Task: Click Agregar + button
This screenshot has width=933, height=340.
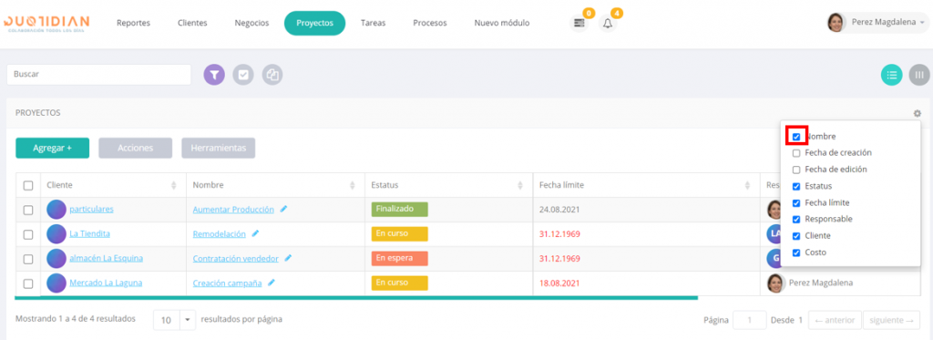Action: (52, 148)
